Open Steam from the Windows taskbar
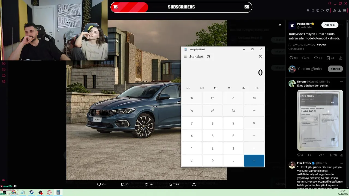349x196 pixels. point(32,192)
